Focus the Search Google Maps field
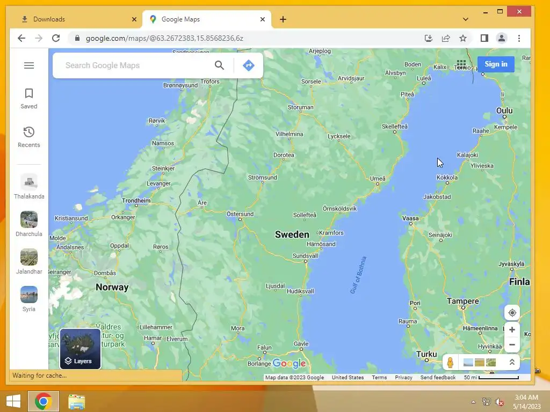 click(x=137, y=65)
